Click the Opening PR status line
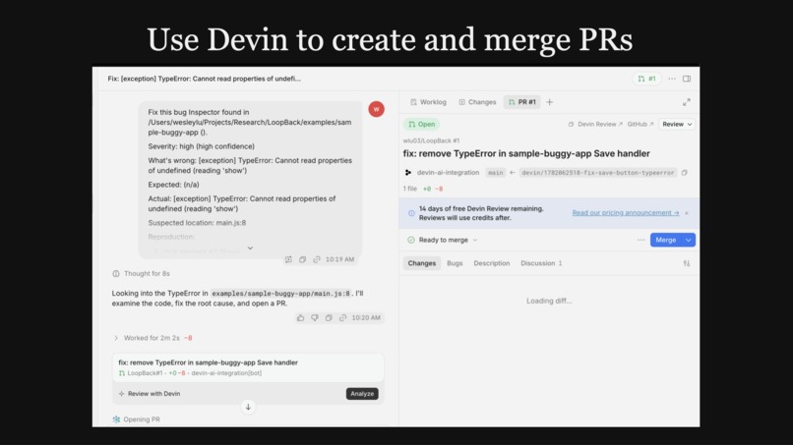 (136, 419)
